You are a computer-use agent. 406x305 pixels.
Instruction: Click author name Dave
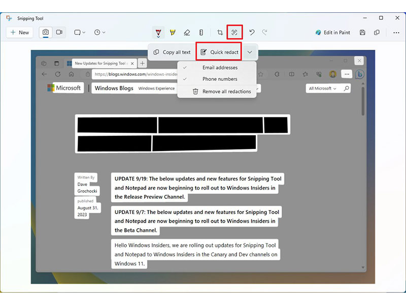pyautogui.click(x=82, y=185)
